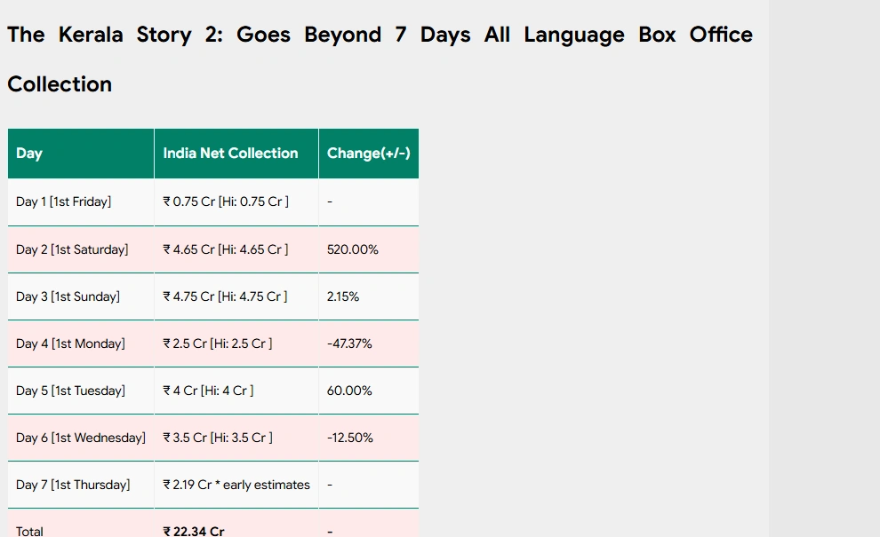Click the 'Total' row label
The image size is (880, 537).
point(29,530)
